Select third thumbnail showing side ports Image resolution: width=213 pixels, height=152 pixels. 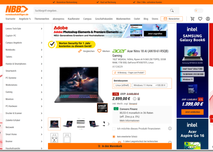(x=81, y=124)
